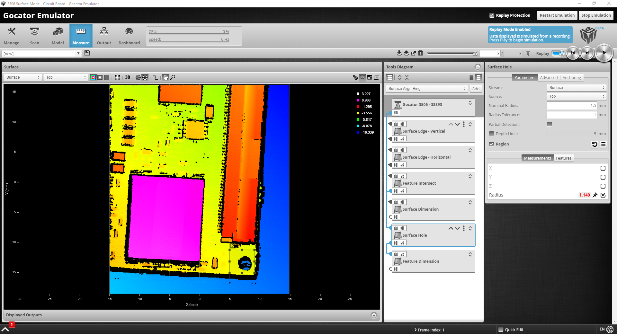
Task: Click the replay frame position slider handle
Action: pyautogui.click(x=475, y=53)
